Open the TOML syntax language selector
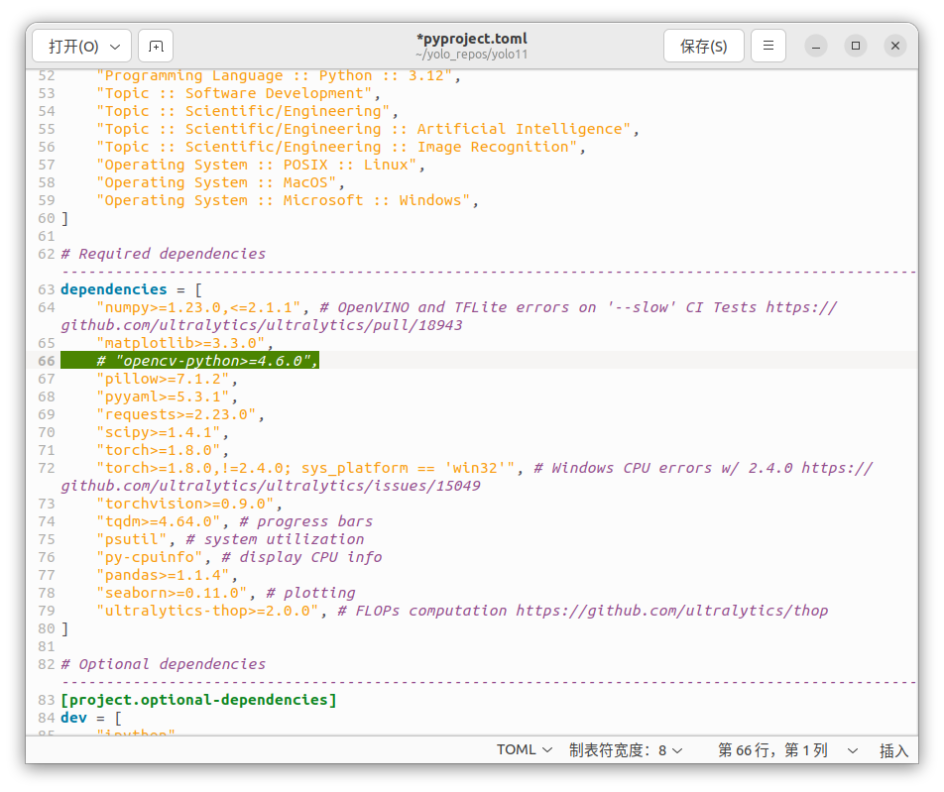Screen dimensions: 944x792 pos(524,750)
